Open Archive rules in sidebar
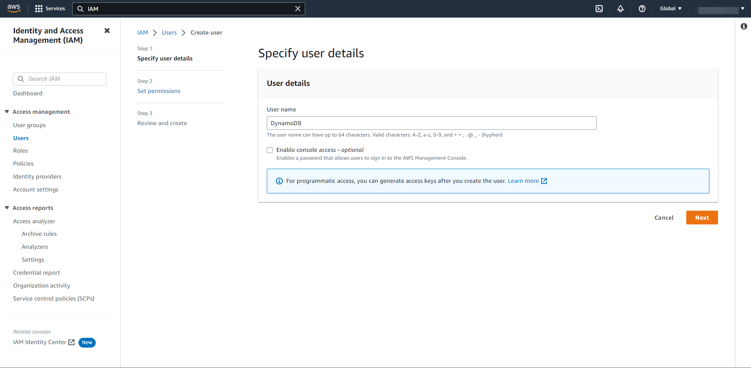751x368 pixels. (39, 234)
